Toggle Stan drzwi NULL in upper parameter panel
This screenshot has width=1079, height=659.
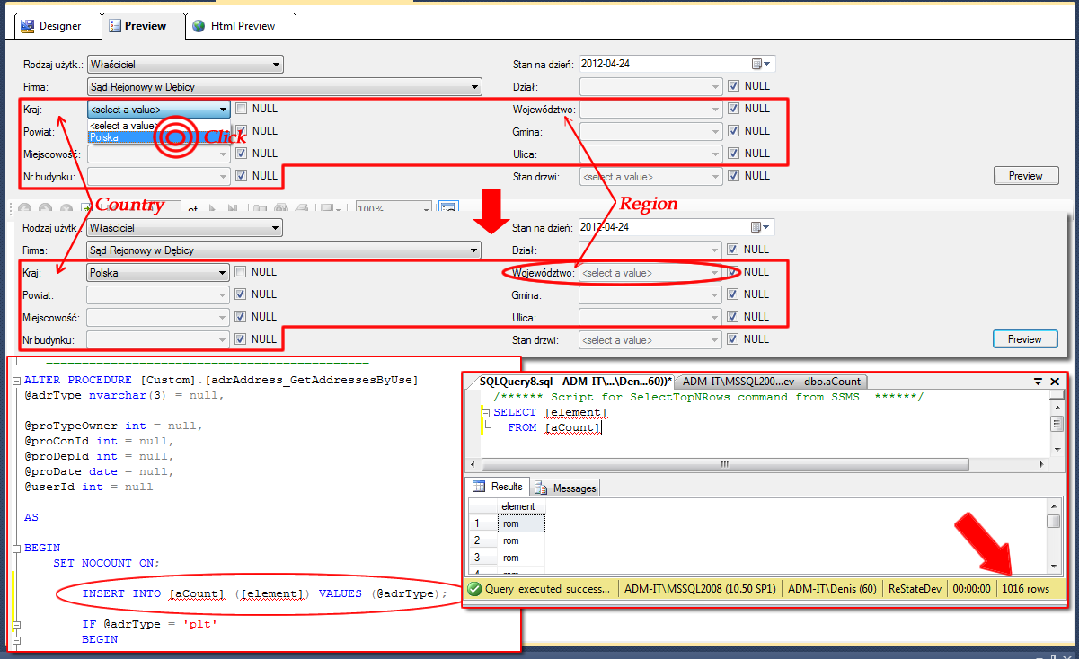pos(733,176)
